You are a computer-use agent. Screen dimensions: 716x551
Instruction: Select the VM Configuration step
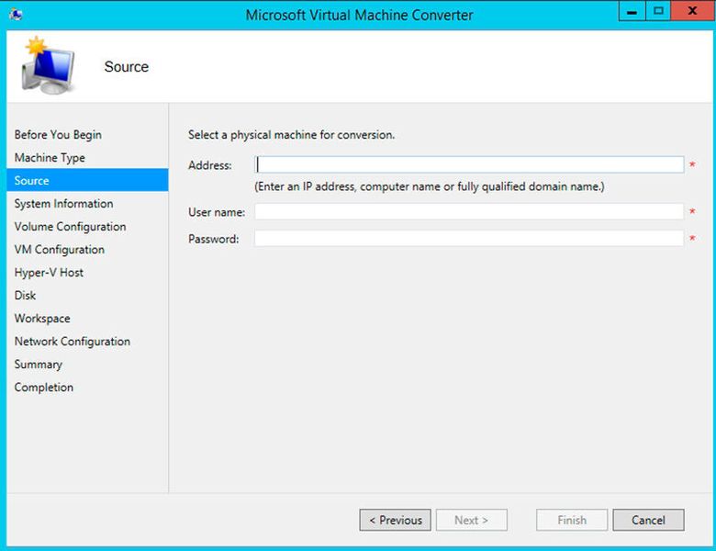coord(60,250)
